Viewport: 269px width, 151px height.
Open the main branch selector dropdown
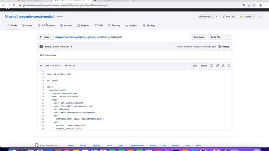tap(46, 37)
